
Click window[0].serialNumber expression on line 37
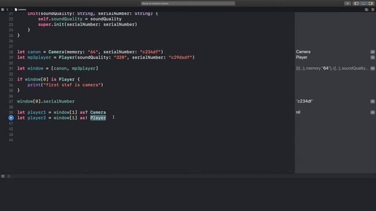coord(46,101)
